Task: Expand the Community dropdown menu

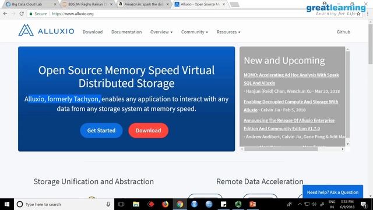Action: [x=194, y=32]
